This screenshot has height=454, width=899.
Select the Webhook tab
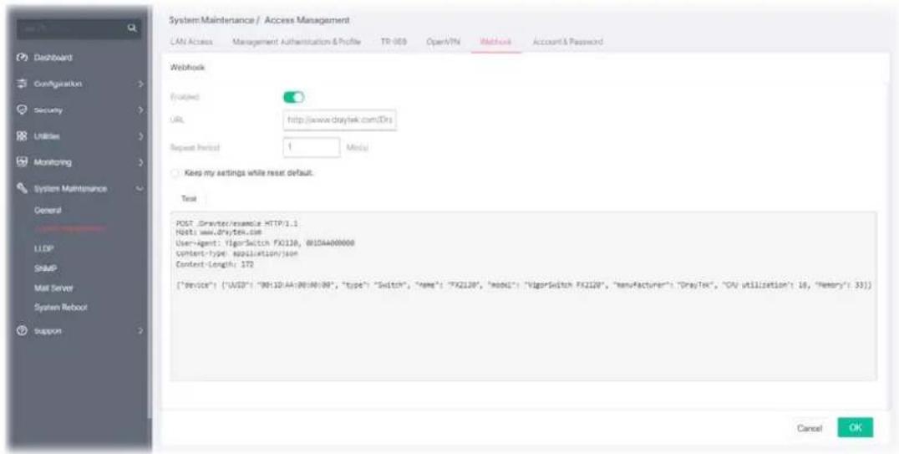pyautogui.click(x=496, y=42)
